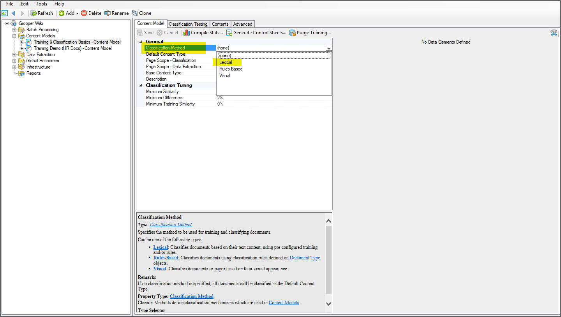Follow the Document Type hyperlink
561x317 pixels.
305,258
